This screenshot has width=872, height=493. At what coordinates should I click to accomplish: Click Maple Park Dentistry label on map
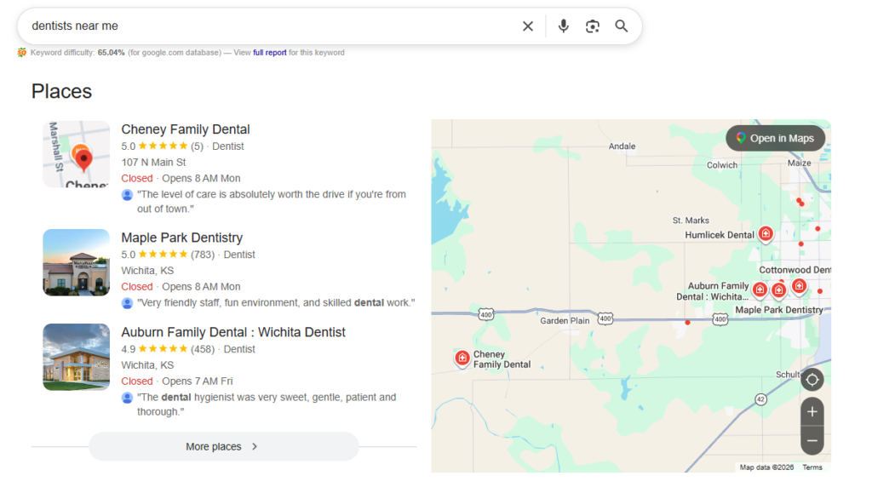(x=779, y=310)
